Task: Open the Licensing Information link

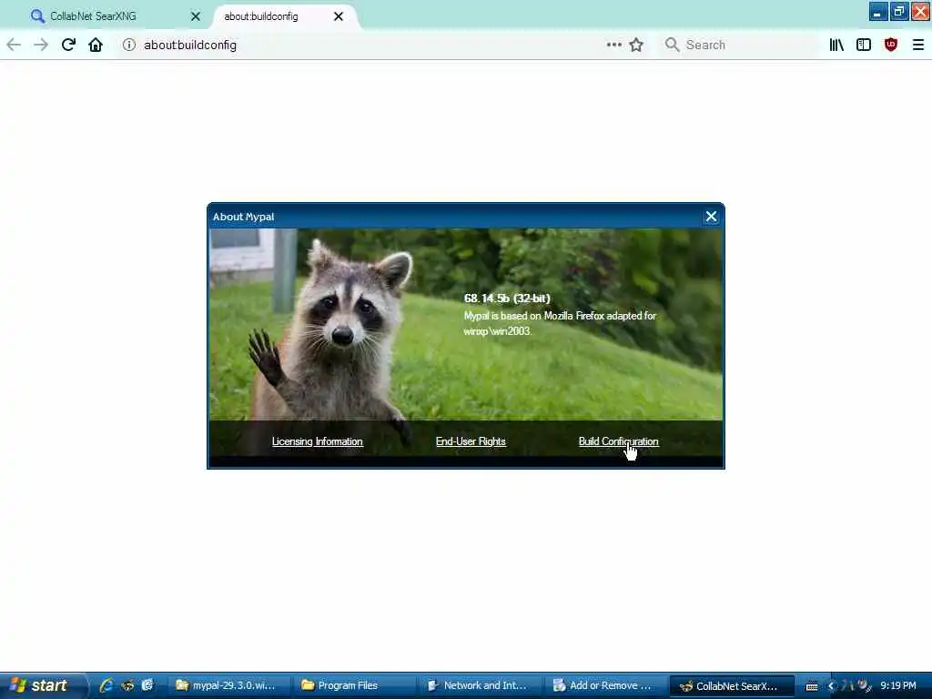Action: (318, 441)
